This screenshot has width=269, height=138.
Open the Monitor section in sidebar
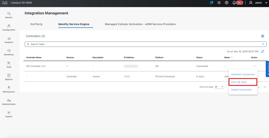click(x=9, y=15)
